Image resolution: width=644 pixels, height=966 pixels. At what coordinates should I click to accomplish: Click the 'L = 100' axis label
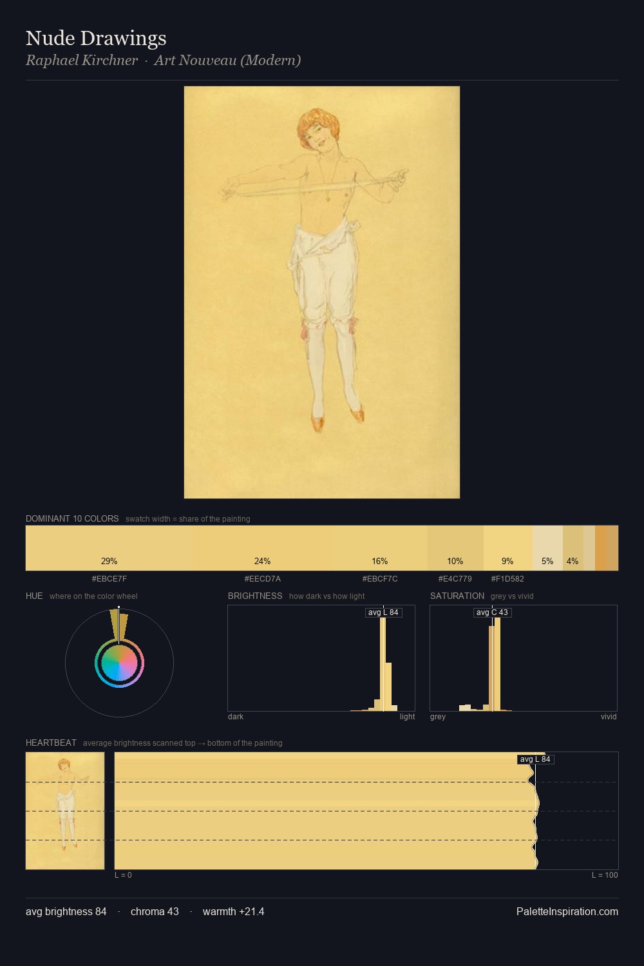605,875
